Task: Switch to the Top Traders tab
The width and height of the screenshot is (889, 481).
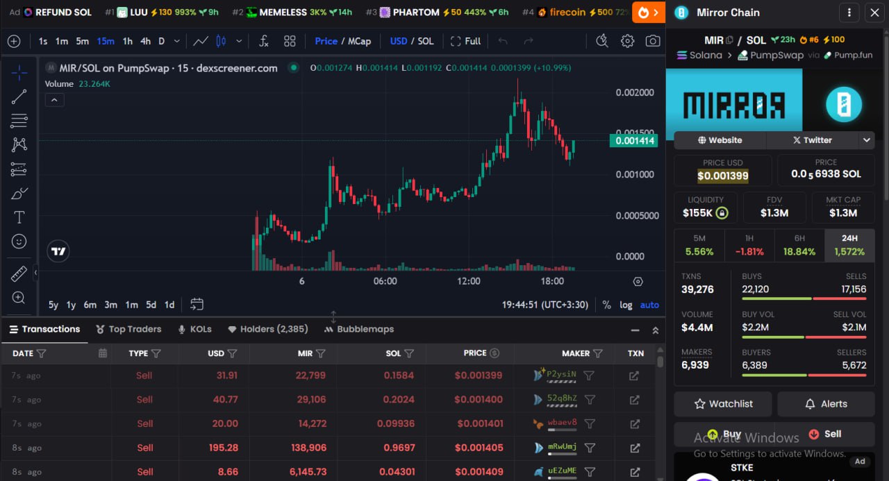Action: tap(128, 329)
